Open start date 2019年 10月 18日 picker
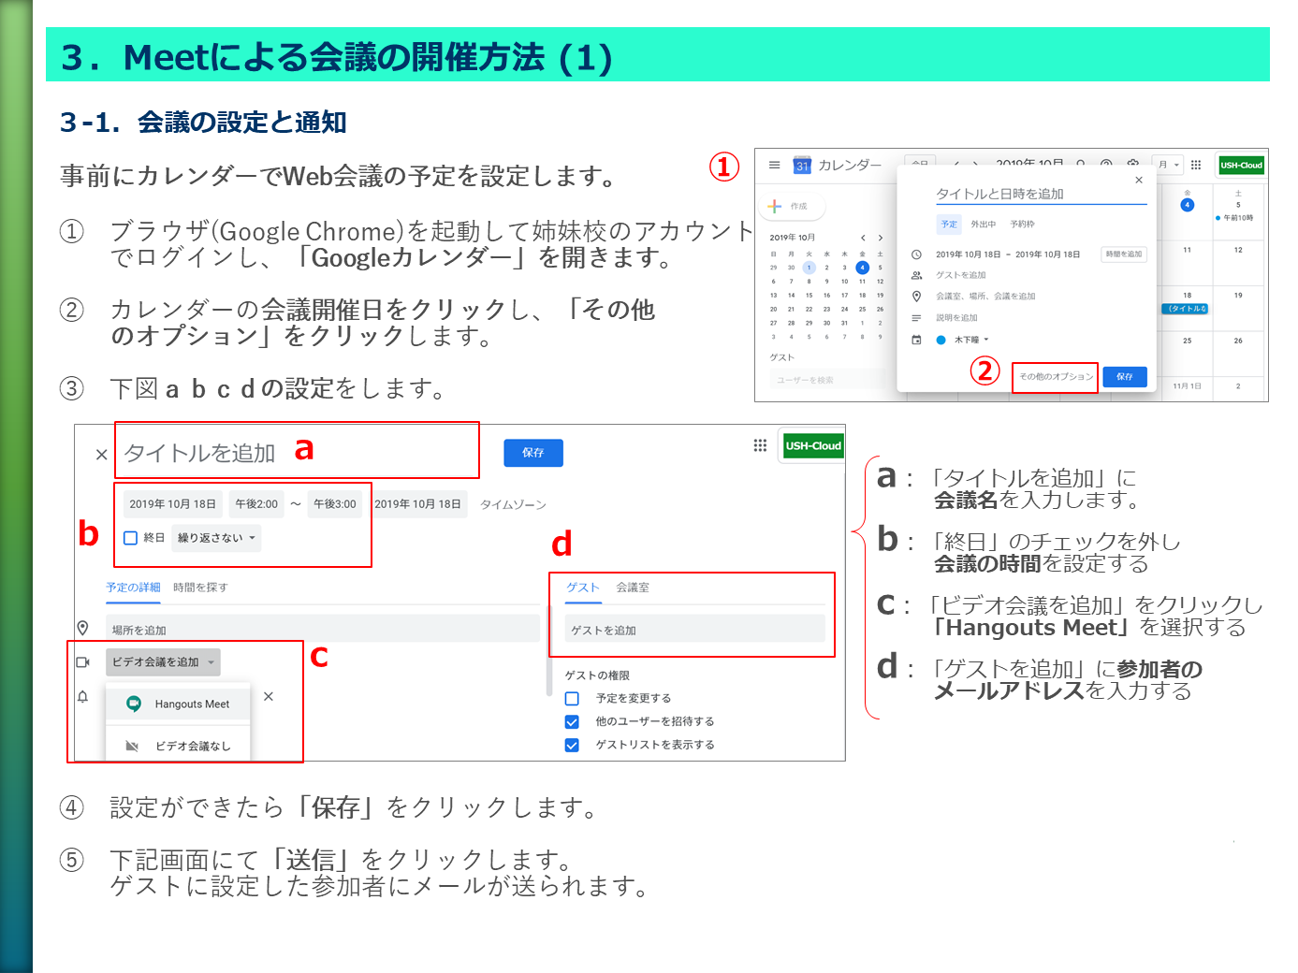The height and width of the screenshot is (973, 1298). [x=172, y=504]
